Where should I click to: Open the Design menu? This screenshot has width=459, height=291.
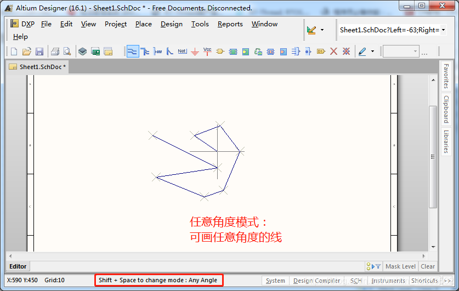coord(172,24)
